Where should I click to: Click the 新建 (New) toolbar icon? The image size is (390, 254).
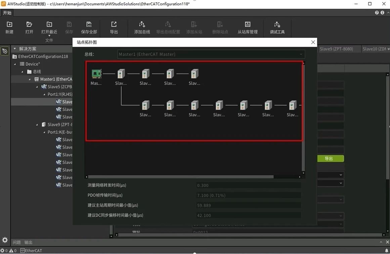[x=9, y=24]
